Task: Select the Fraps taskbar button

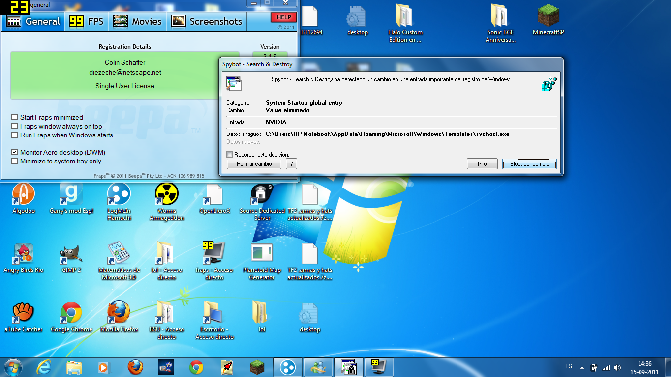Action: [x=379, y=367]
